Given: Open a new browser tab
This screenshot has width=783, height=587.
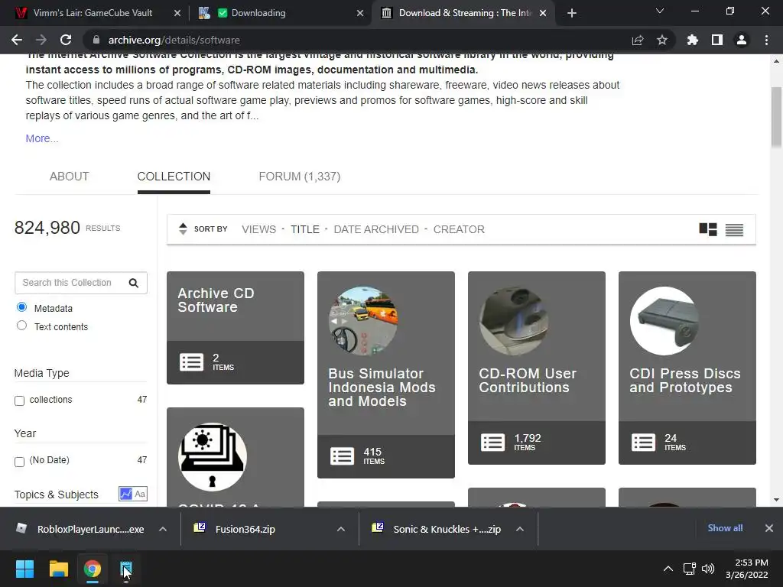Looking at the screenshot, I should [x=572, y=13].
